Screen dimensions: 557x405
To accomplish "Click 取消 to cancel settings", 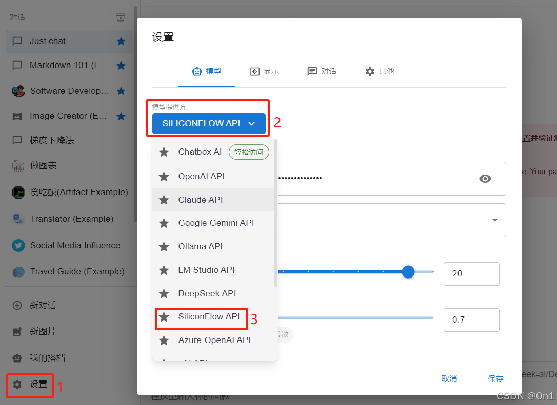I will pos(449,379).
